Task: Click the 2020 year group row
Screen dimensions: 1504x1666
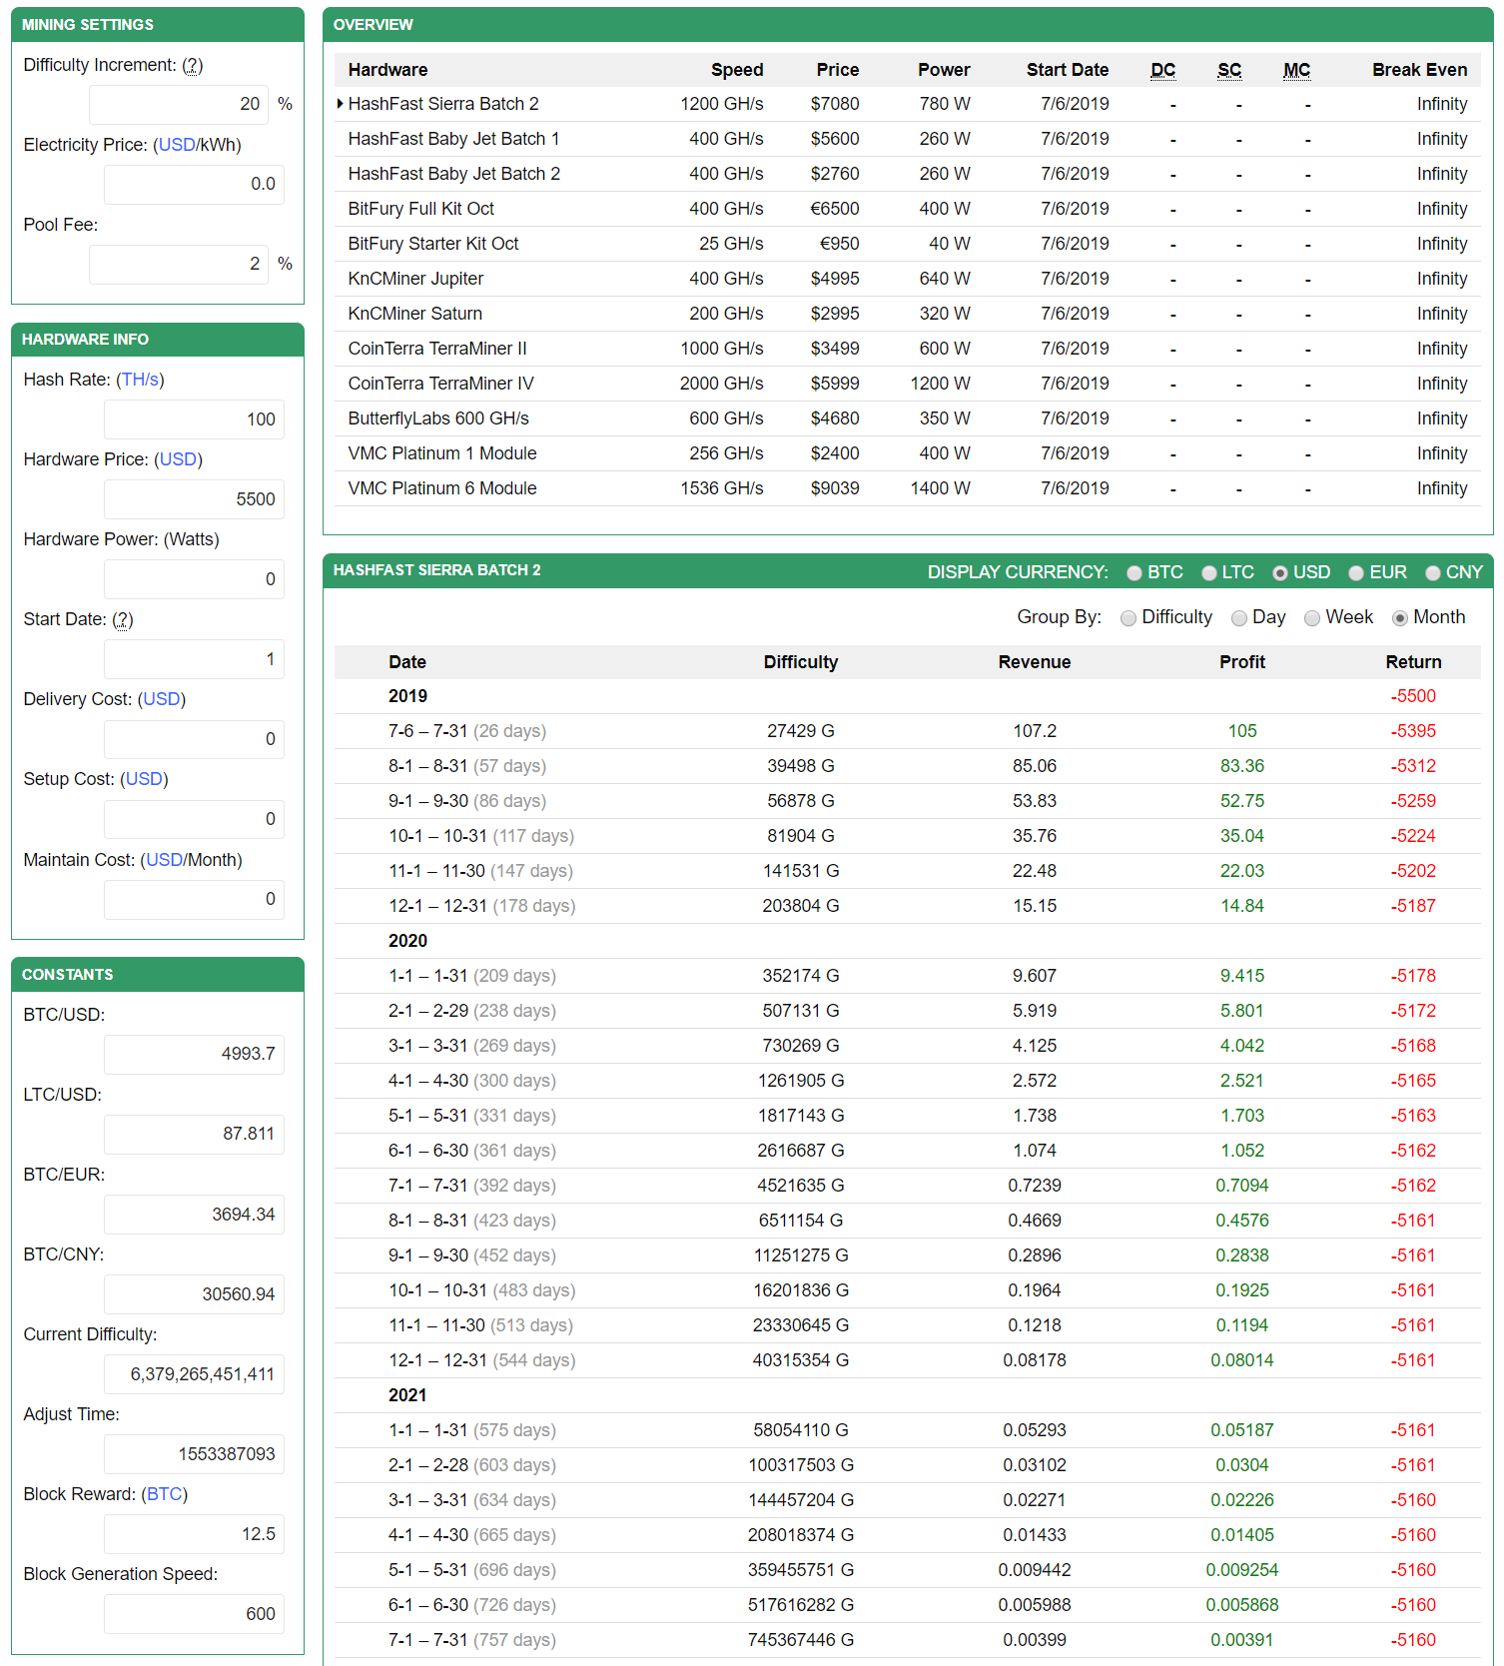Action: coord(908,941)
